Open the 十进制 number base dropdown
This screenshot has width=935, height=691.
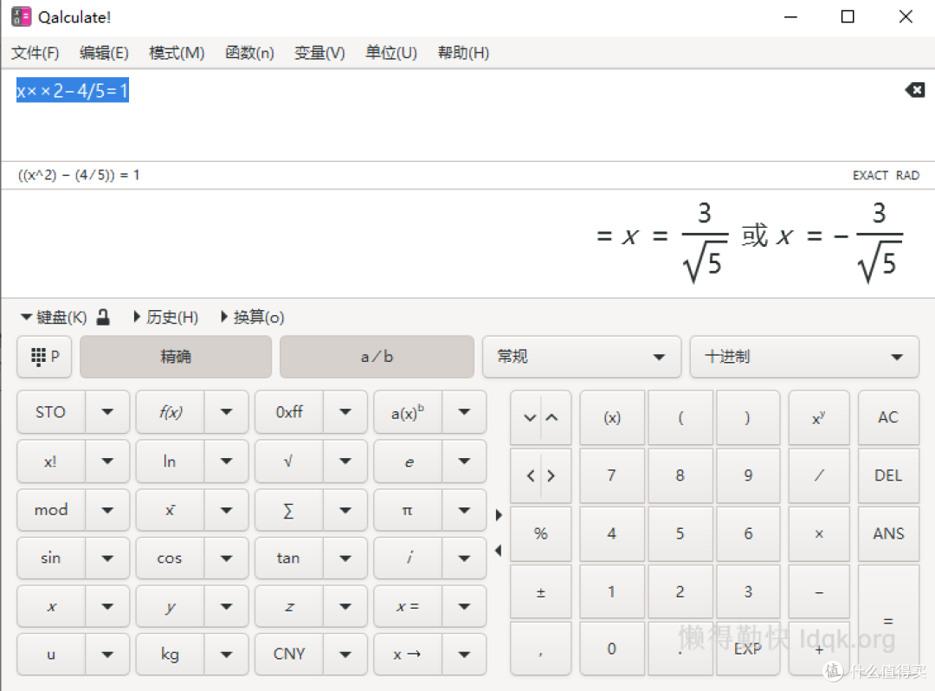coord(803,357)
